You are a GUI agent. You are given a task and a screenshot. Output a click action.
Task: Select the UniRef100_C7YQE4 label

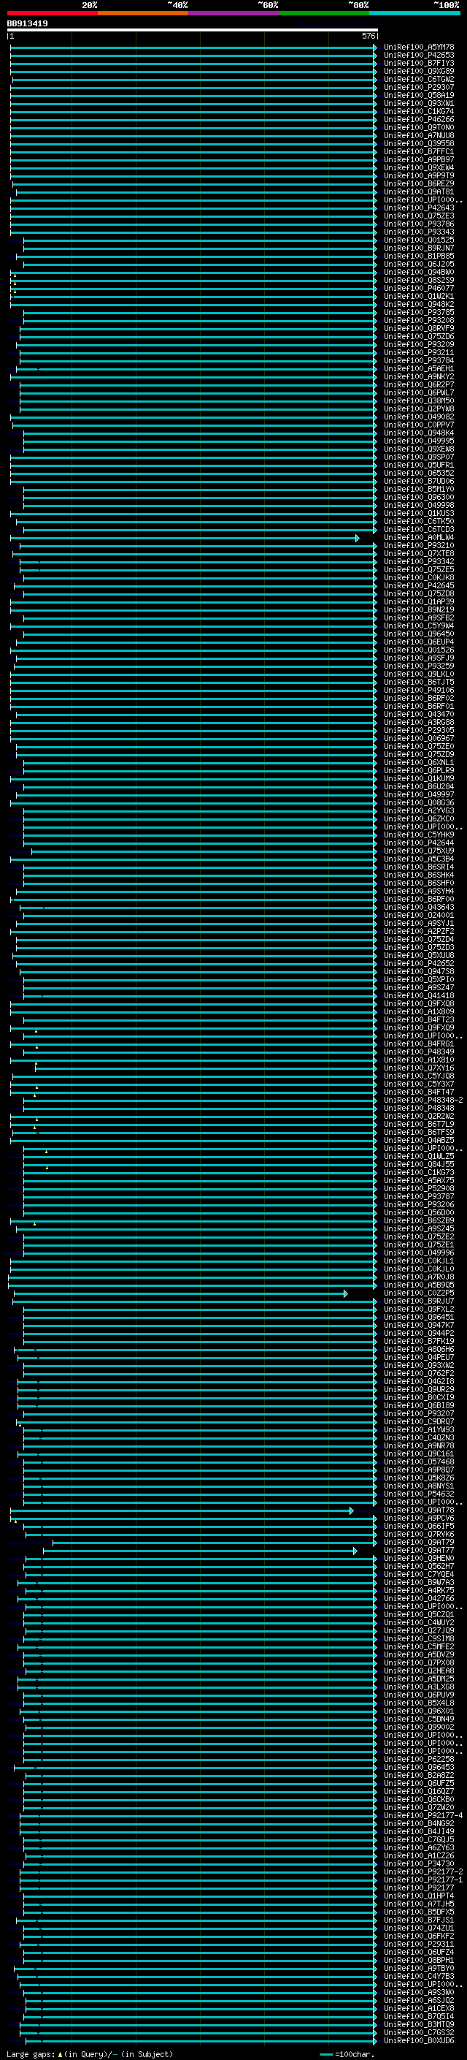419,1575
